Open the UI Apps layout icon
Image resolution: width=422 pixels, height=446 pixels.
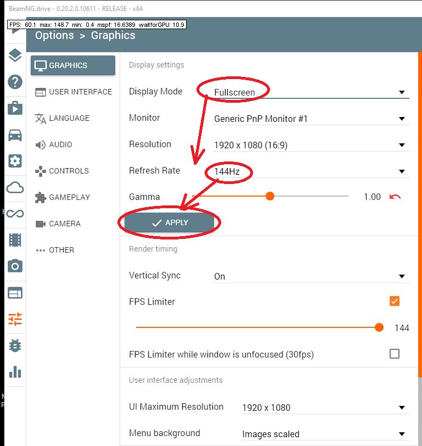click(15, 293)
